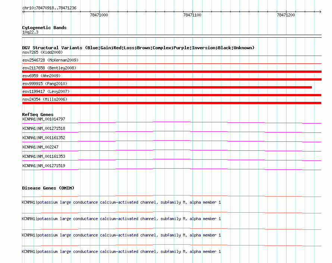Open variant esv1199417 (Levy2007)
Viewport: 332px width, 263px height.
pos(46,91)
